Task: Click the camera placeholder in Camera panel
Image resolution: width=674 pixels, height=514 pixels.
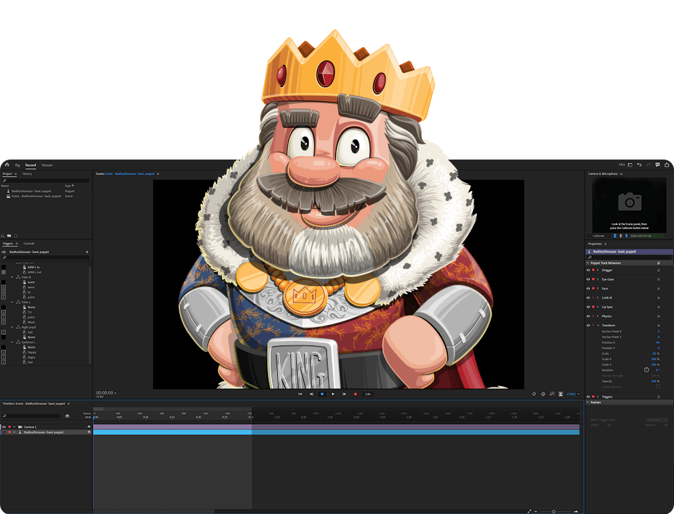Action: click(629, 202)
